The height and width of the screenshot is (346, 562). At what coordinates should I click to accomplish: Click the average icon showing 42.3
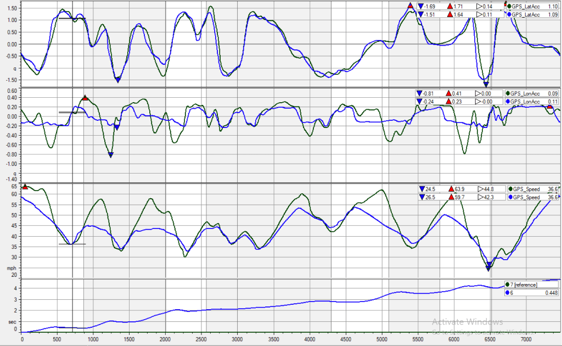click(x=480, y=197)
